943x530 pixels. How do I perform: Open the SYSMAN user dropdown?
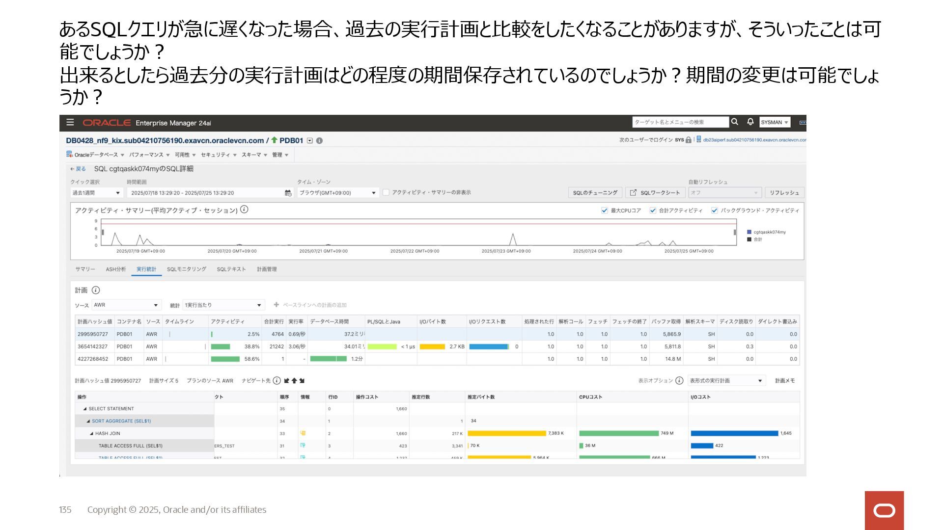775,122
